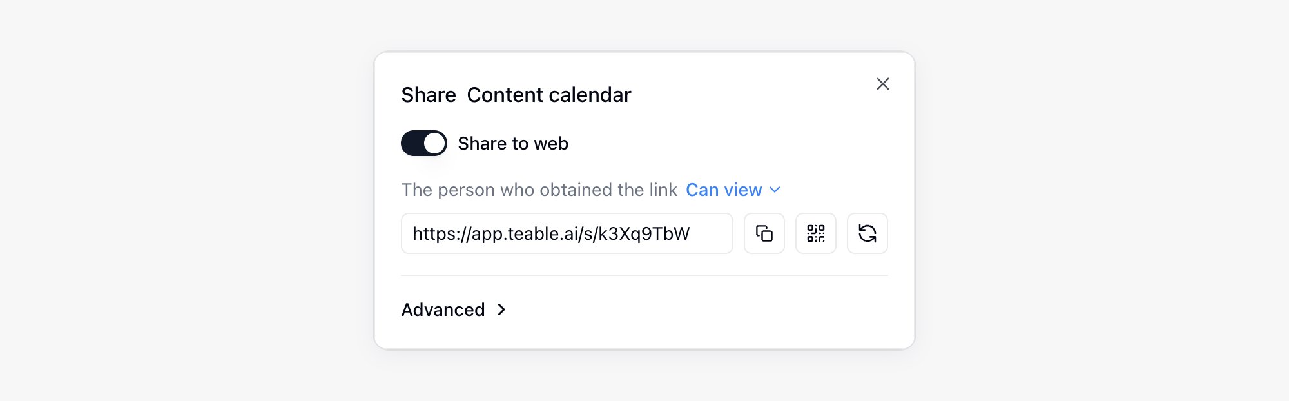The width and height of the screenshot is (1289, 401).
Task: Click the white knob of the share switch
Action: point(434,143)
